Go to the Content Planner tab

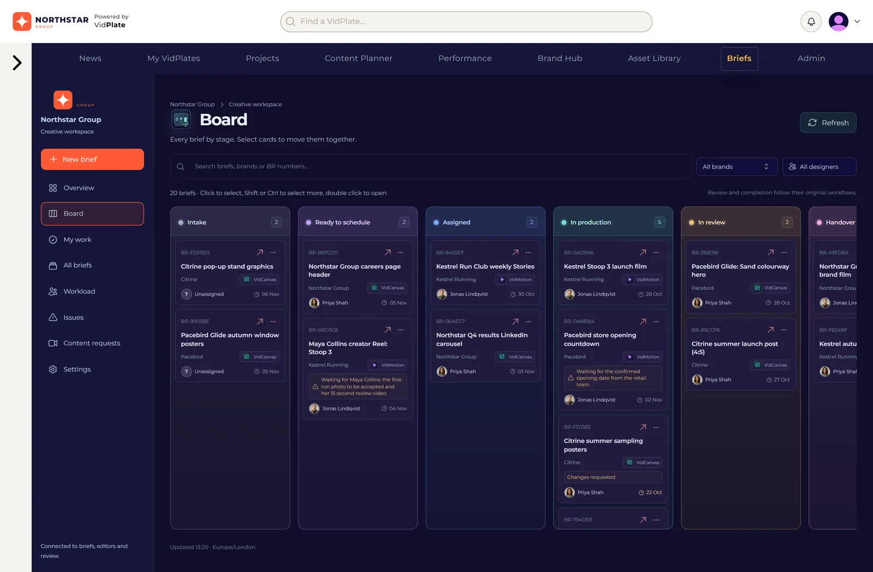pyautogui.click(x=358, y=58)
